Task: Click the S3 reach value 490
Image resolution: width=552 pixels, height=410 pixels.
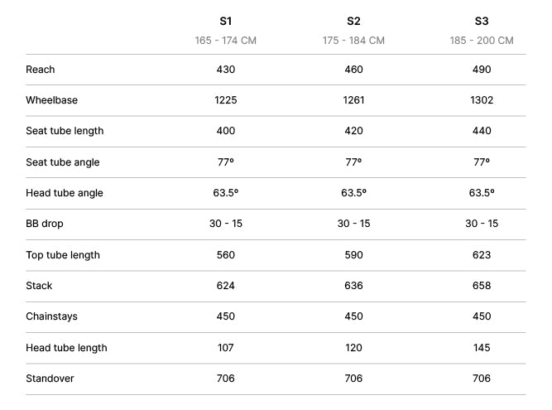Action: pos(482,70)
